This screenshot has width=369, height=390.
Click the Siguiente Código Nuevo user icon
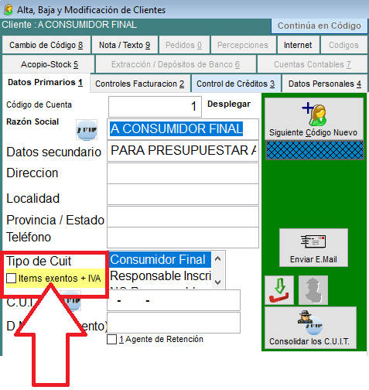pyautogui.click(x=314, y=114)
